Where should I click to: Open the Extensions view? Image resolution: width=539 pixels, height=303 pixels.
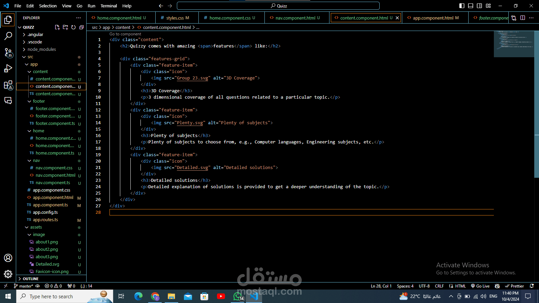(x=8, y=85)
